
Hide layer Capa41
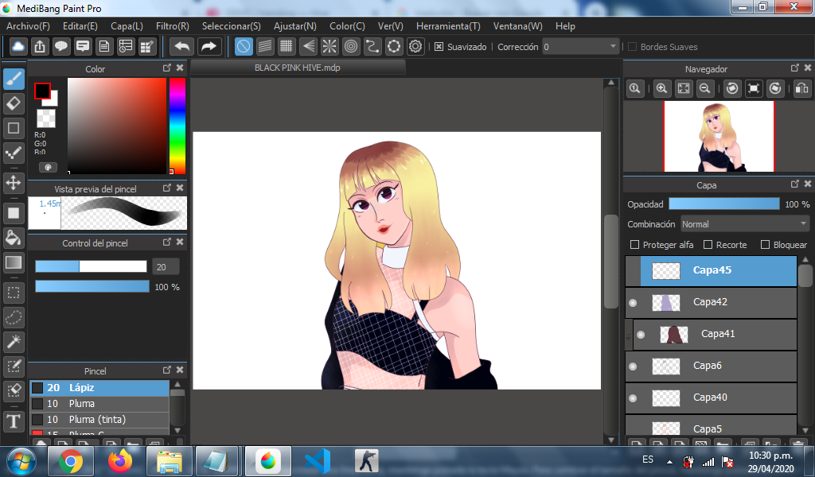point(641,334)
